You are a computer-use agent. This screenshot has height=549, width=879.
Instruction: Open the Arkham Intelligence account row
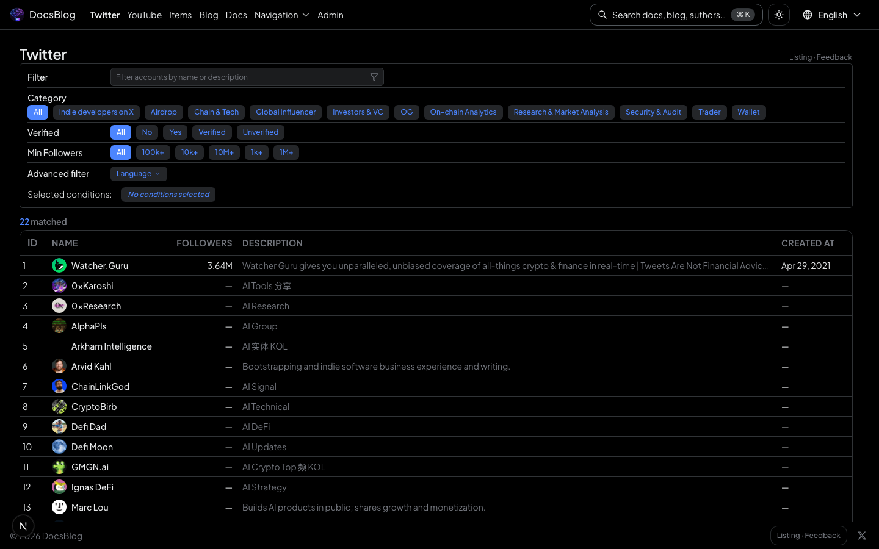(x=112, y=346)
